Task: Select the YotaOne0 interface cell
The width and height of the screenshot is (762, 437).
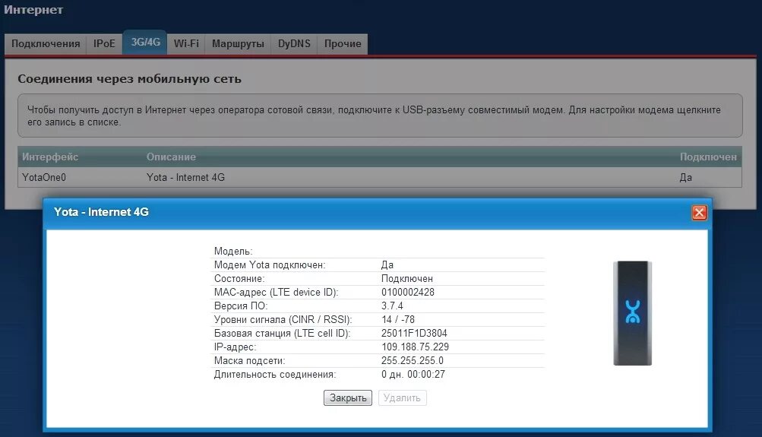Action: pyautogui.click(x=44, y=177)
